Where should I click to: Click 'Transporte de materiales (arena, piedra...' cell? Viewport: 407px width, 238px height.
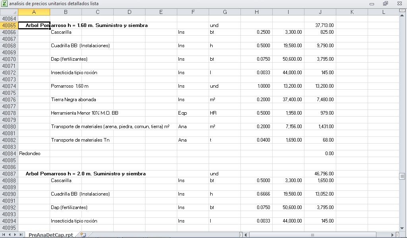(110, 127)
